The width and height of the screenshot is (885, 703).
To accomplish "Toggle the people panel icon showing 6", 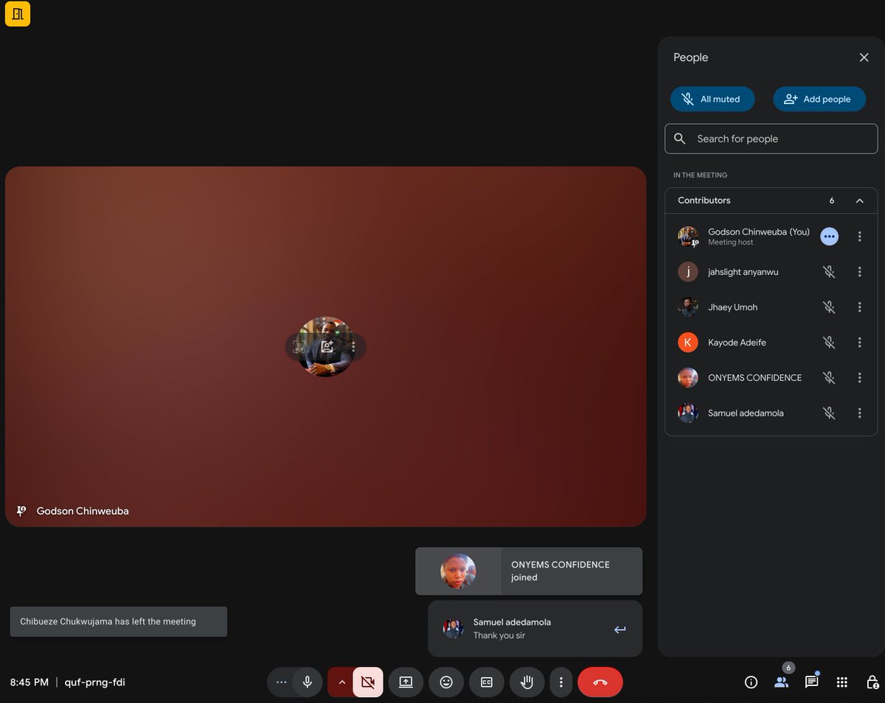I will [x=782, y=682].
